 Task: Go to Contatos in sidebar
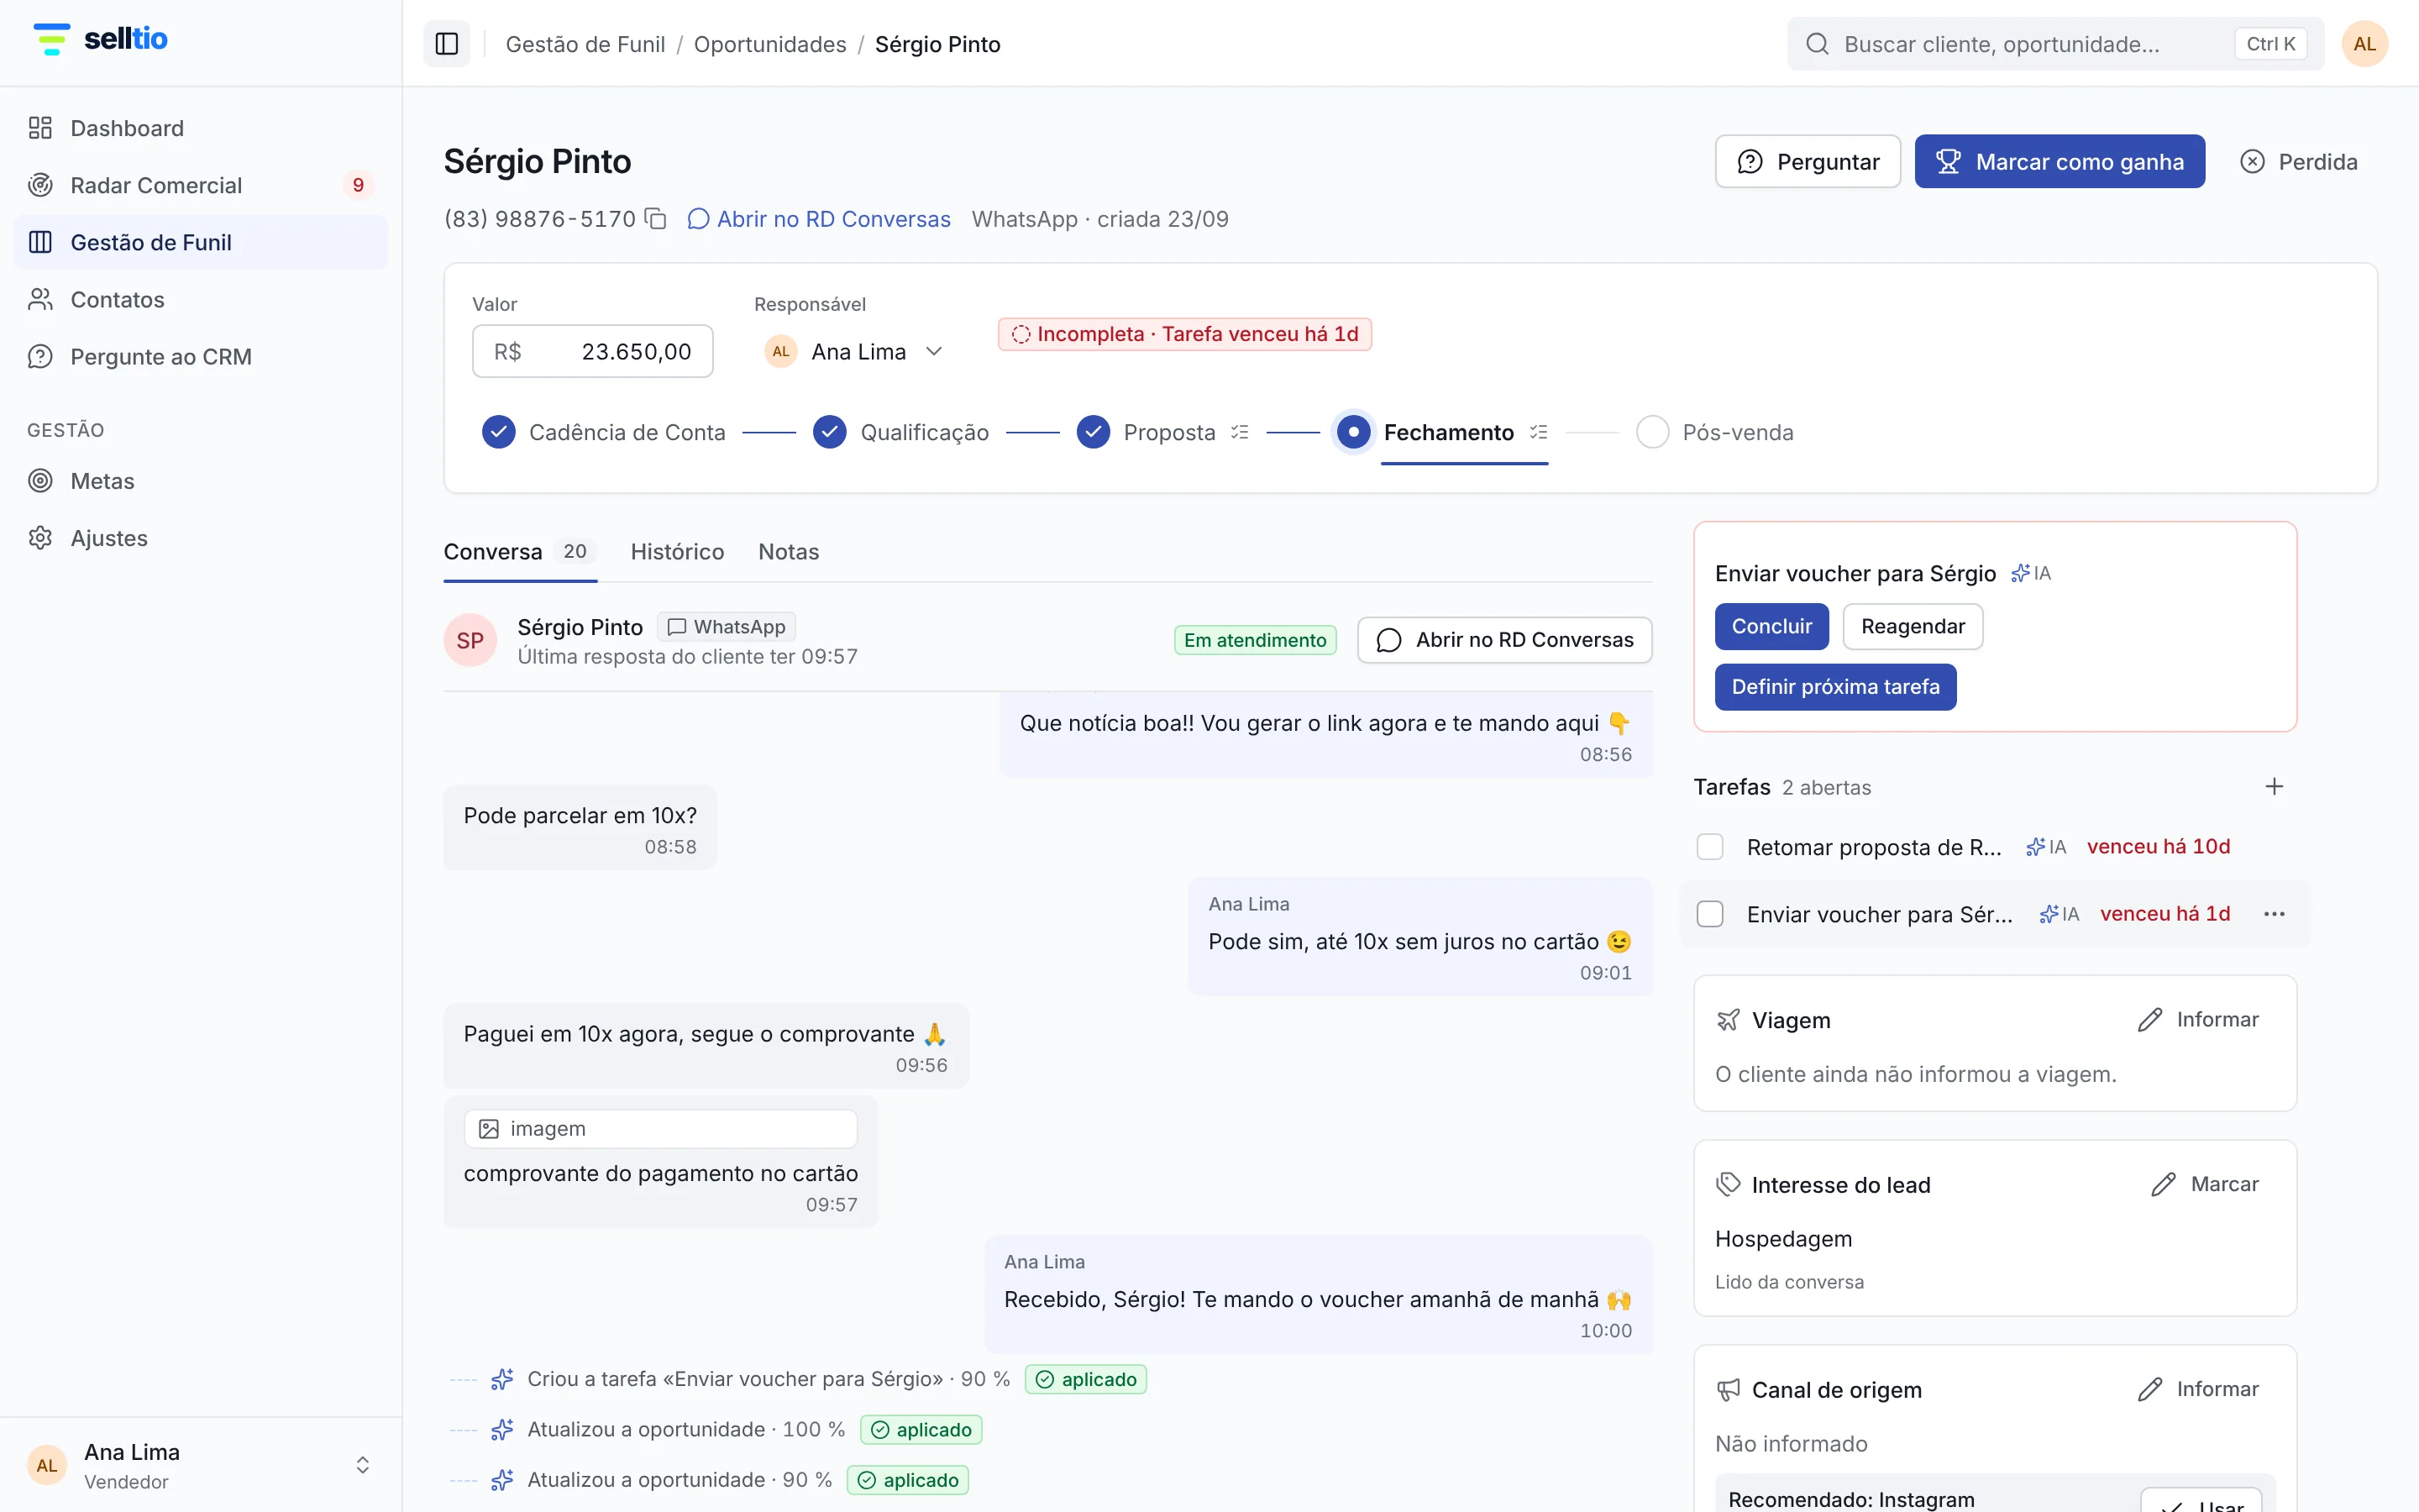click(201, 299)
